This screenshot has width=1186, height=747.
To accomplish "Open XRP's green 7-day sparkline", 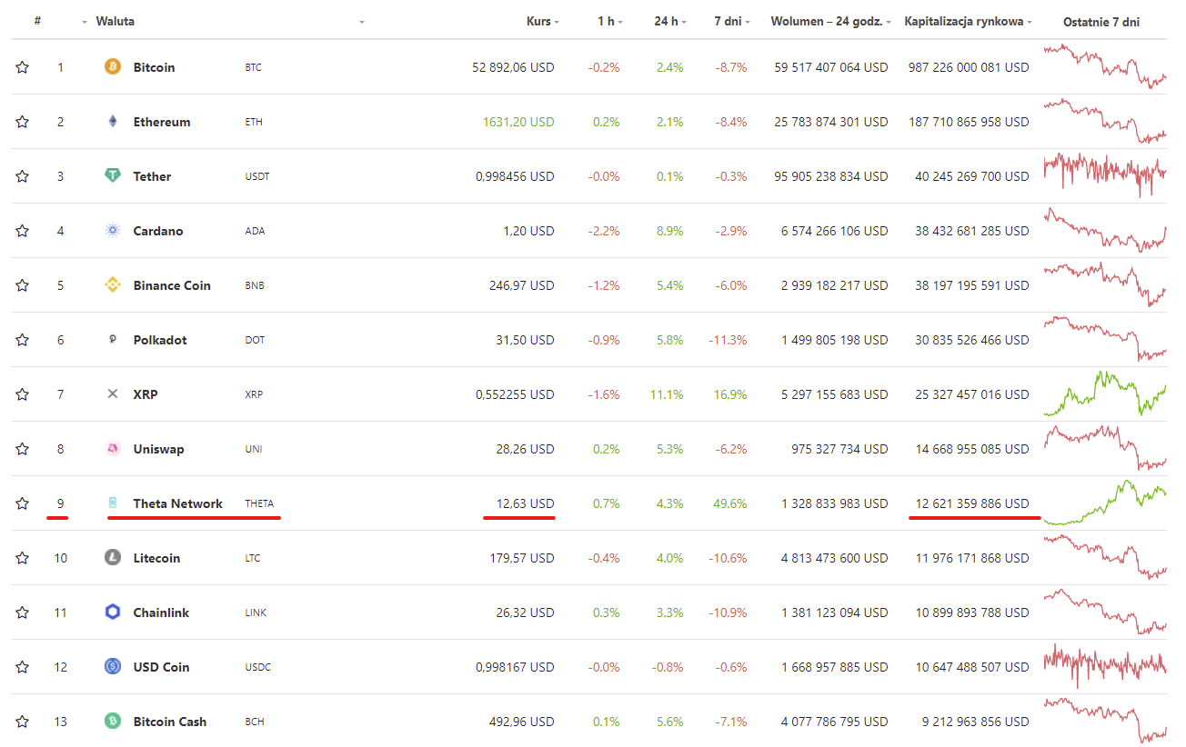I will coord(1105,393).
